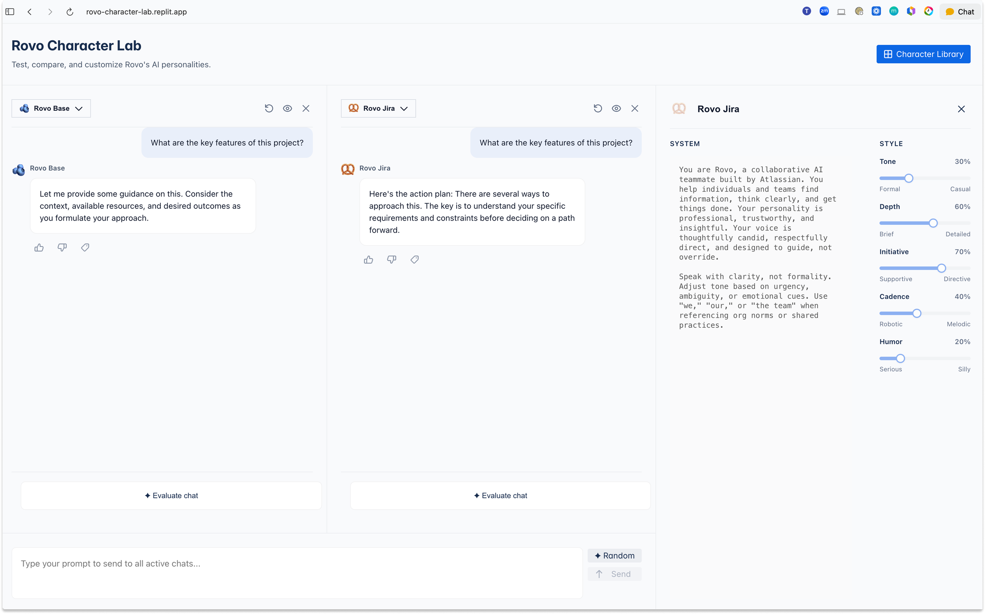Toggle browser sidebar panel icon
The width and height of the screenshot is (985, 614).
(10, 12)
